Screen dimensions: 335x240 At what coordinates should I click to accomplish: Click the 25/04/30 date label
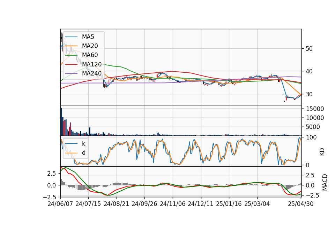pyautogui.click(x=301, y=204)
